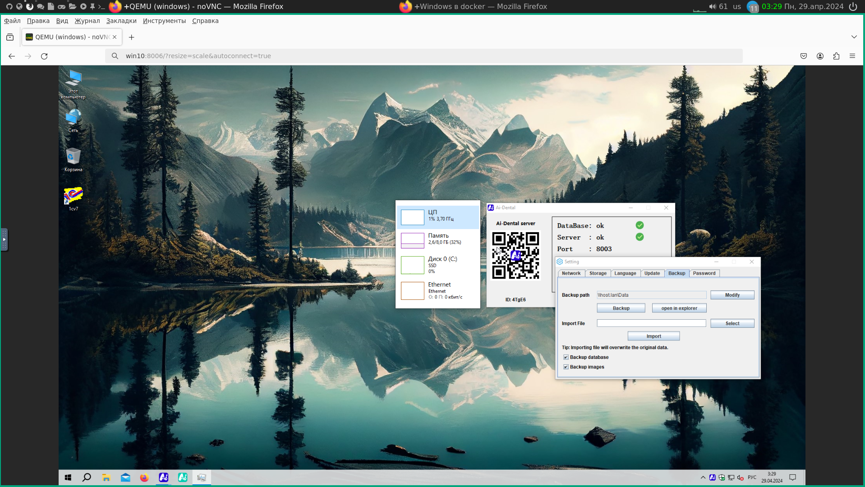The image size is (865, 487).
Task: Go back in Firefox history
Action: (x=12, y=56)
